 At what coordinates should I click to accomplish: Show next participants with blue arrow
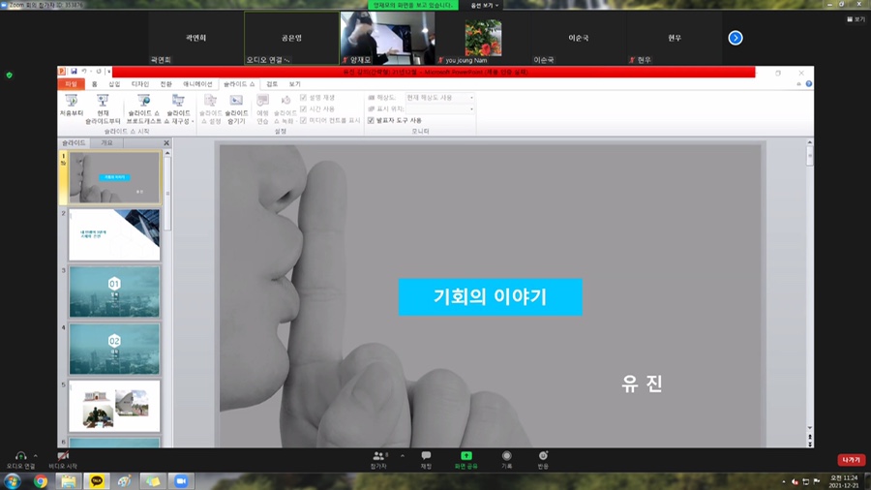[x=736, y=38]
